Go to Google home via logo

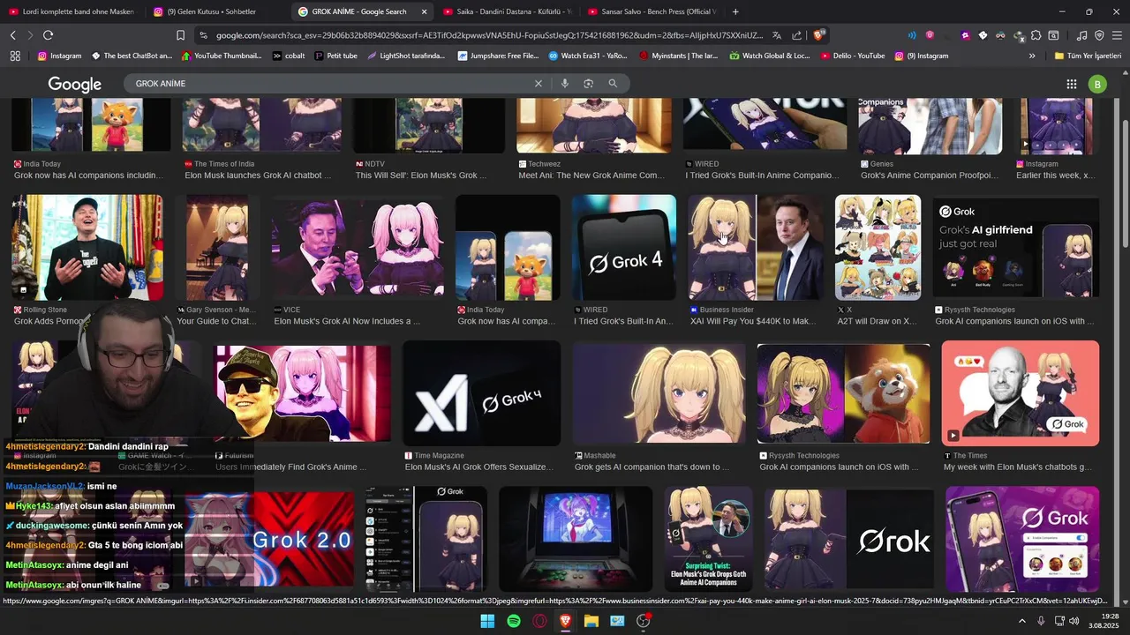(x=75, y=84)
